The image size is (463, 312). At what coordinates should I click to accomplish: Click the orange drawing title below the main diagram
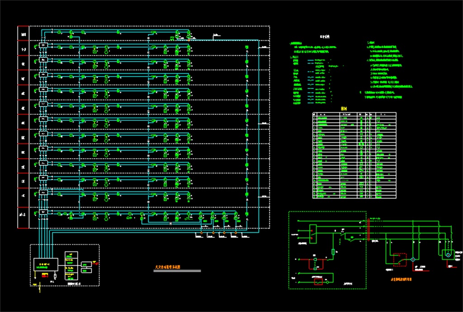tap(171, 267)
